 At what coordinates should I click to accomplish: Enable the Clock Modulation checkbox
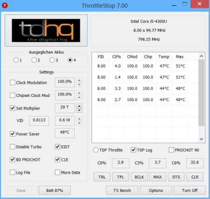pos(13,82)
